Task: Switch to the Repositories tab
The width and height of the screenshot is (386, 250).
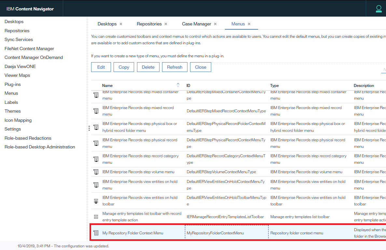Action: pos(149,24)
